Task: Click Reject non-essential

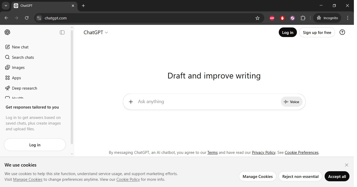Action: pos(300,176)
